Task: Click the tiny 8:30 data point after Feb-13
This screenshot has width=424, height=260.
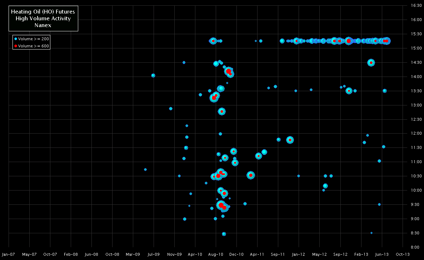Action: coord(371,233)
